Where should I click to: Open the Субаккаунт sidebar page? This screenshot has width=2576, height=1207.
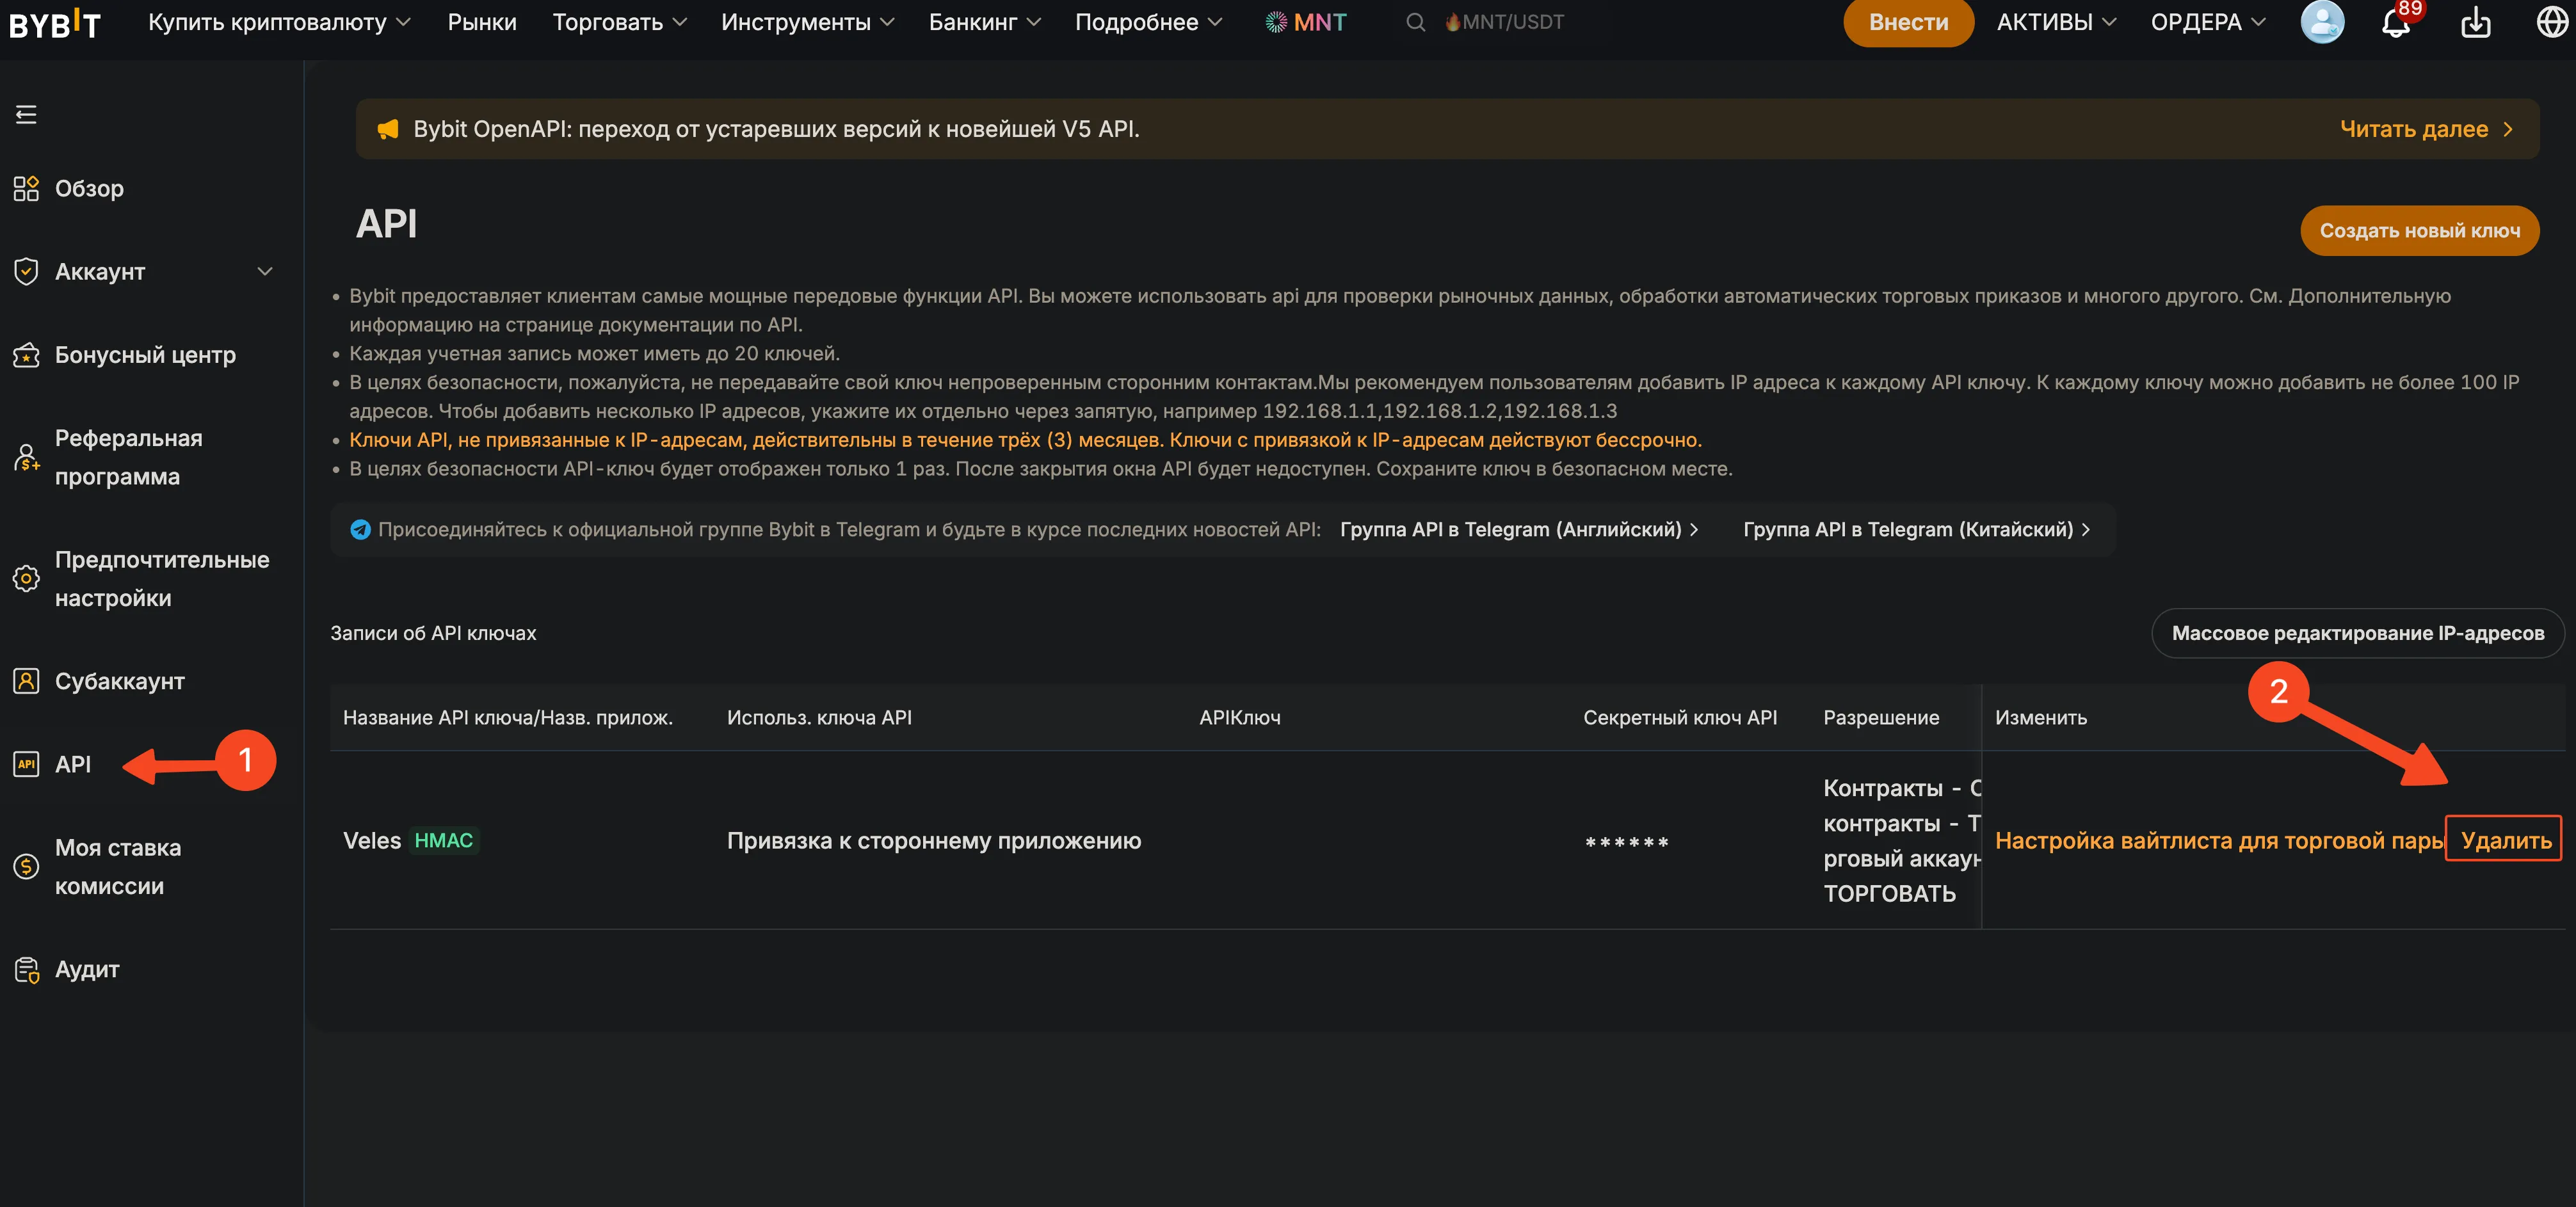click(119, 681)
